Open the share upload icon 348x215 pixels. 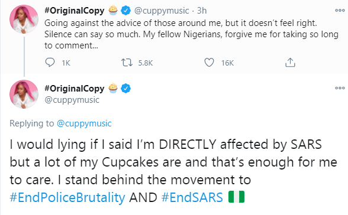tap(290, 63)
